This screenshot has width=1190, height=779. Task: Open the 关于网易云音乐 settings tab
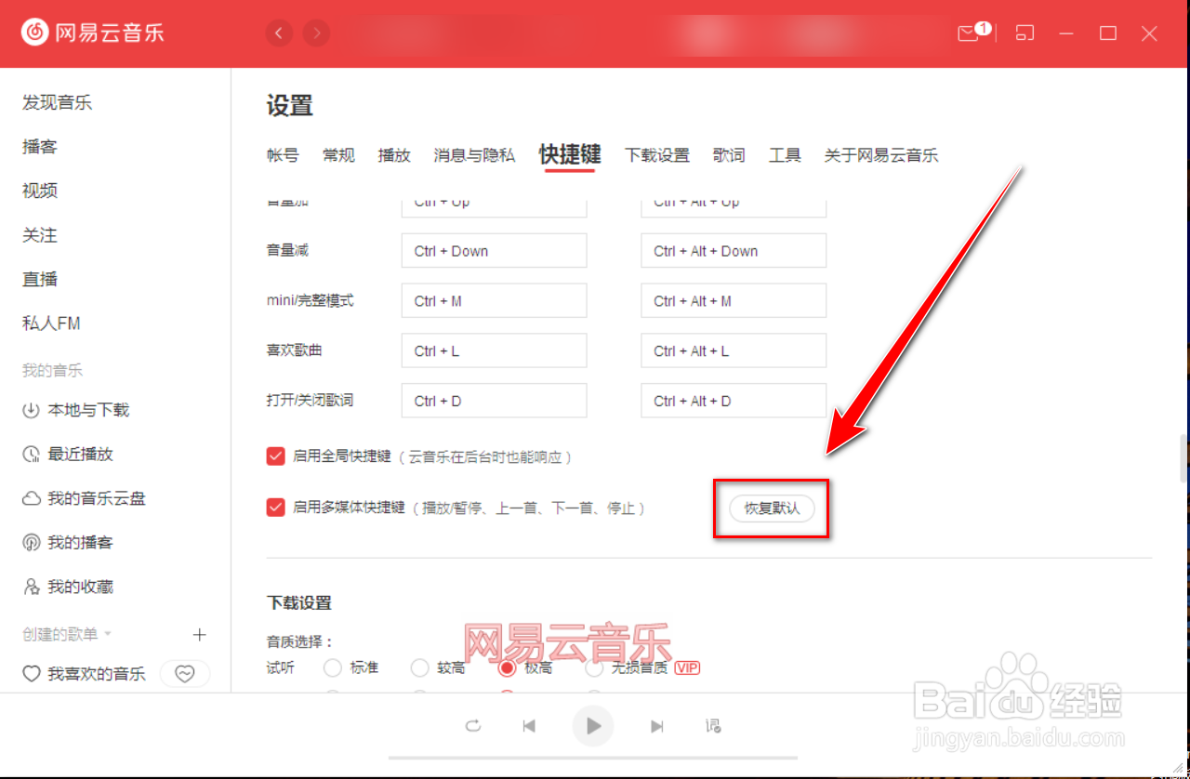click(881, 155)
